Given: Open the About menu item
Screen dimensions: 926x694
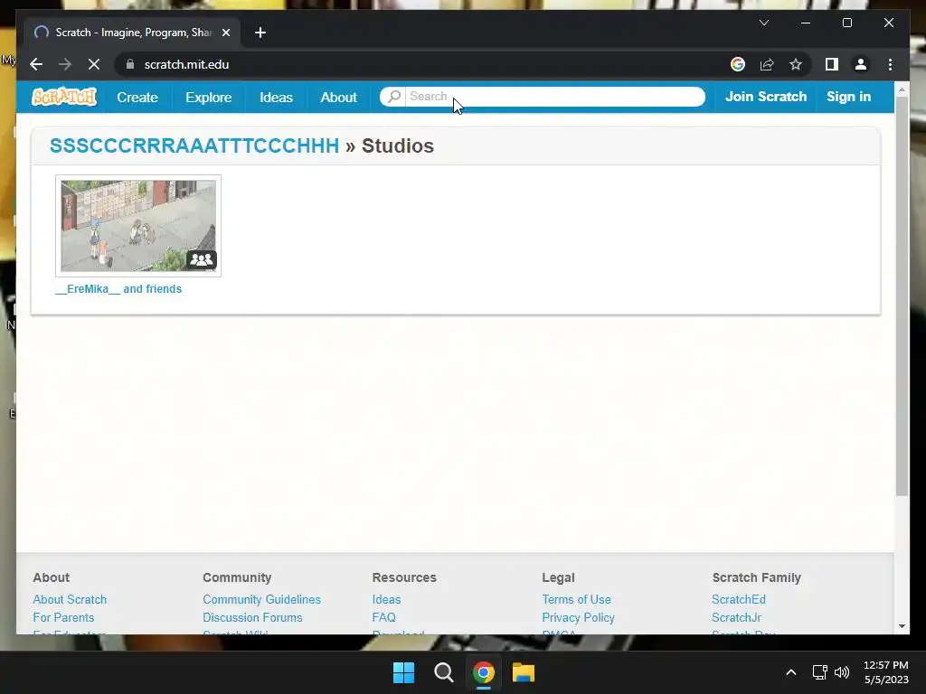Looking at the screenshot, I should click(338, 98).
